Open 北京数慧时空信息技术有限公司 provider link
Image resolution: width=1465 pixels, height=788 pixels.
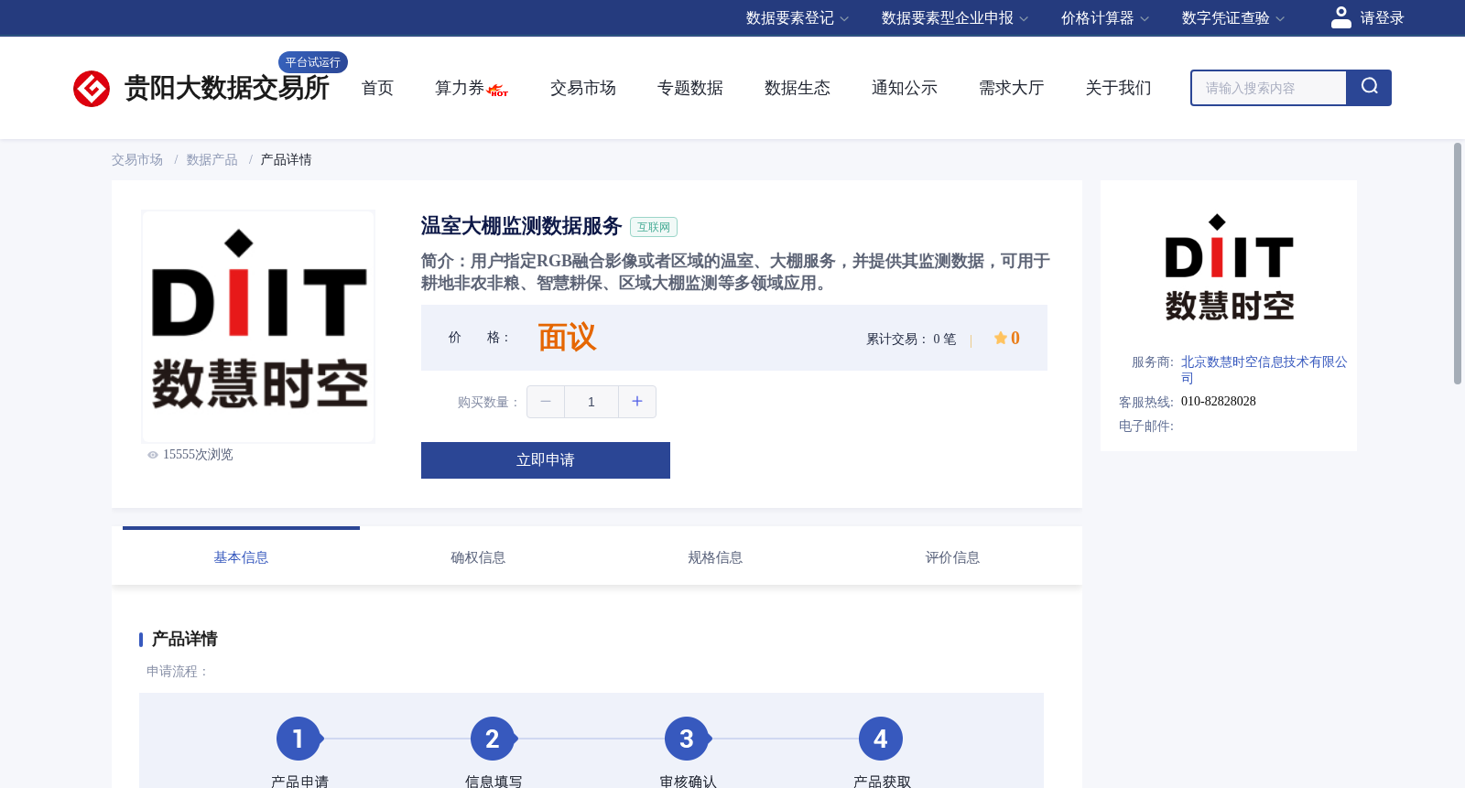(1264, 370)
